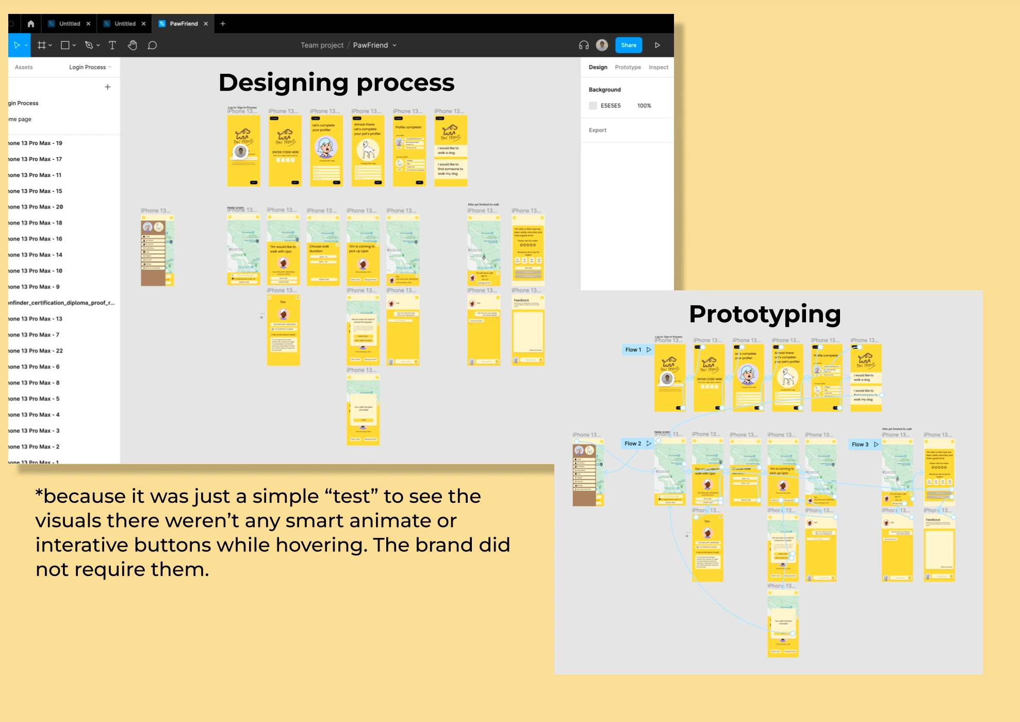Image resolution: width=1020 pixels, height=722 pixels.
Task: Close the PawFriend tab
Action: 206,24
